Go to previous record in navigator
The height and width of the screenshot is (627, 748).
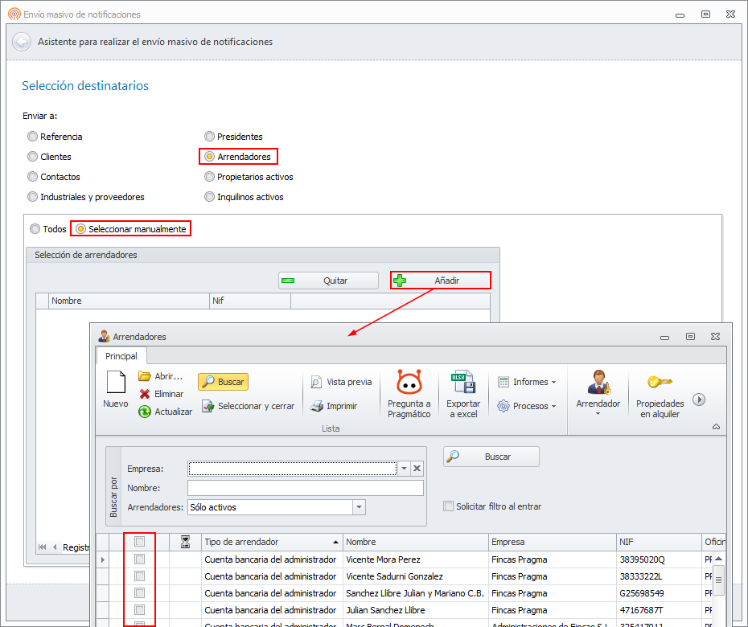pos(55,547)
